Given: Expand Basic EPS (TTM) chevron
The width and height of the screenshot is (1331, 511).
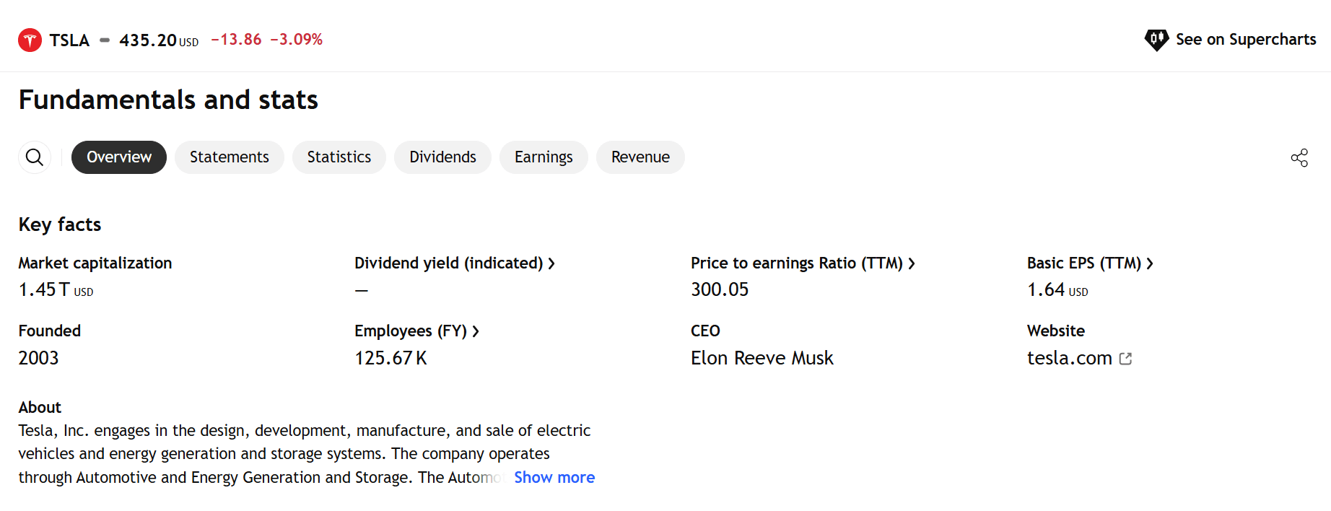Looking at the screenshot, I should [1150, 263].
